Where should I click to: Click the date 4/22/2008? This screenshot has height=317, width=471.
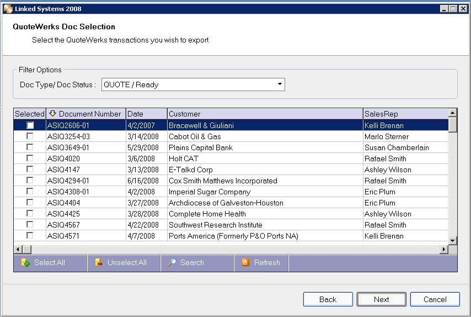tap(143, 225)
